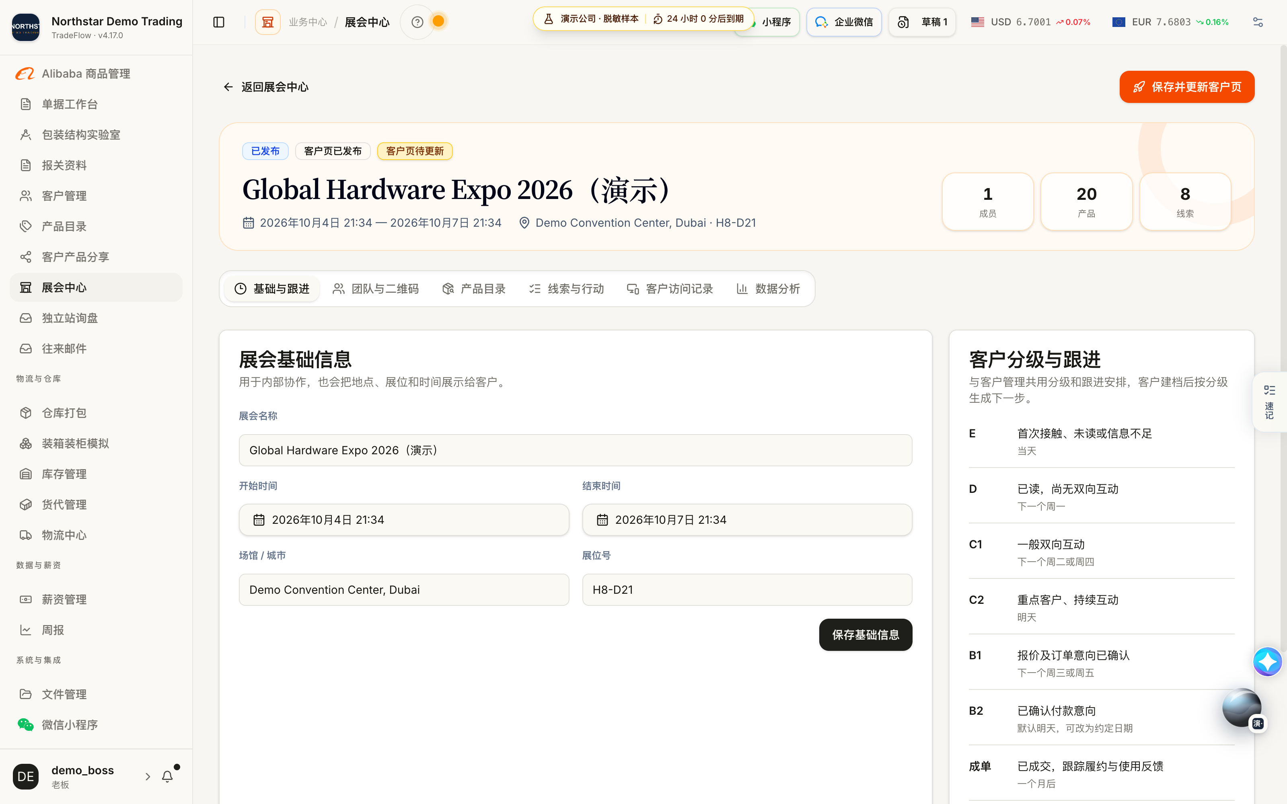Open end time date picker
1287x804 pixels.
coord(747,519)
